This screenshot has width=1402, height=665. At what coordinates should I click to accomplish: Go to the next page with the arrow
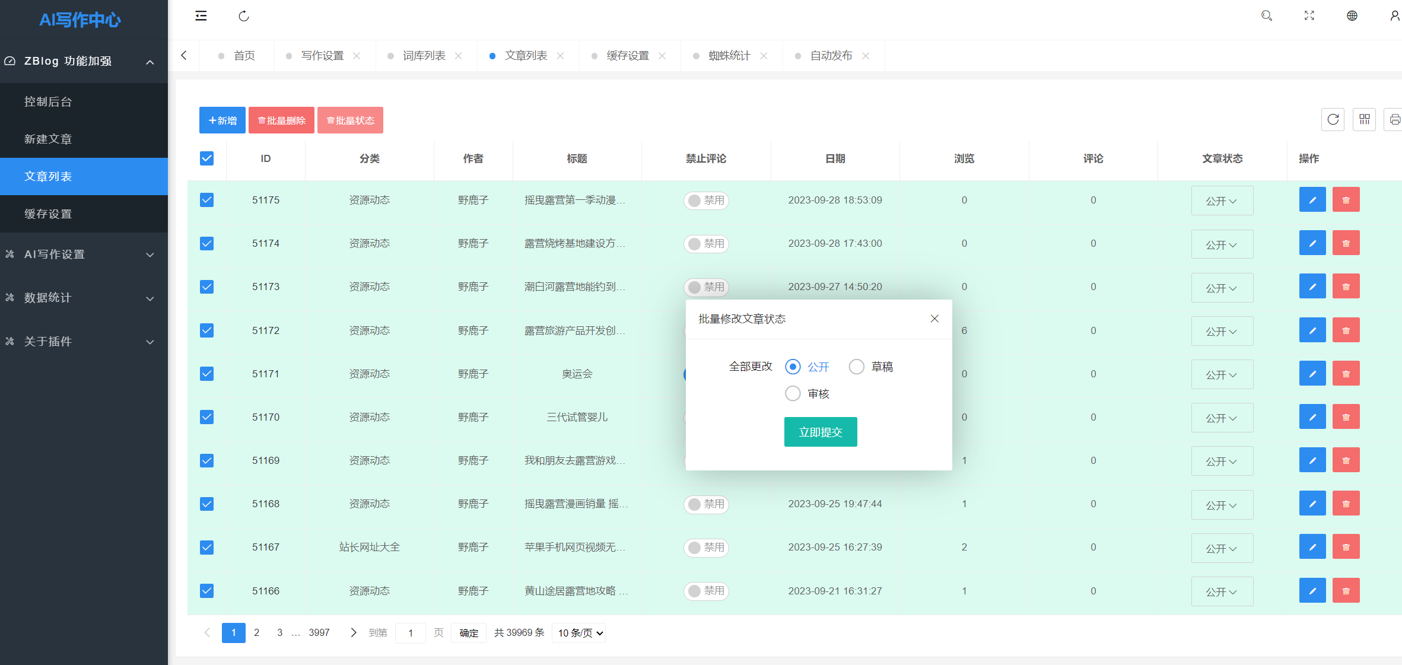[354, 632]
